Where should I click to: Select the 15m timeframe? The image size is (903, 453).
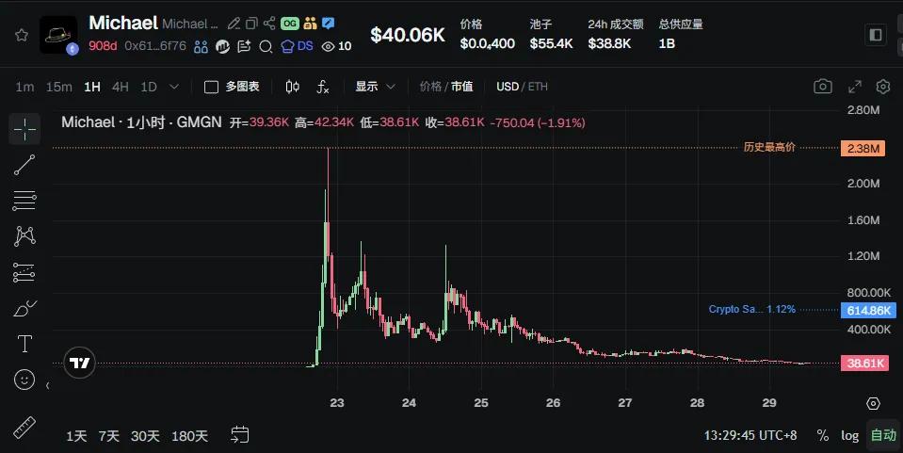pyautogui.click(x=58, y=87)
